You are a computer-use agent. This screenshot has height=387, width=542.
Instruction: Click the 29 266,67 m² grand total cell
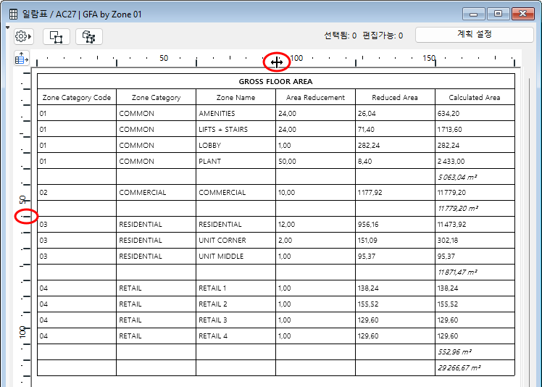click(x=475, y=367)
